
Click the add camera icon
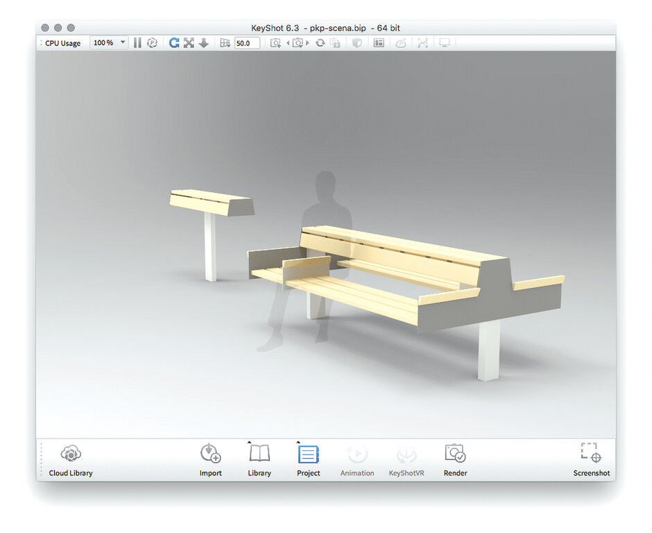pos(275,43)
